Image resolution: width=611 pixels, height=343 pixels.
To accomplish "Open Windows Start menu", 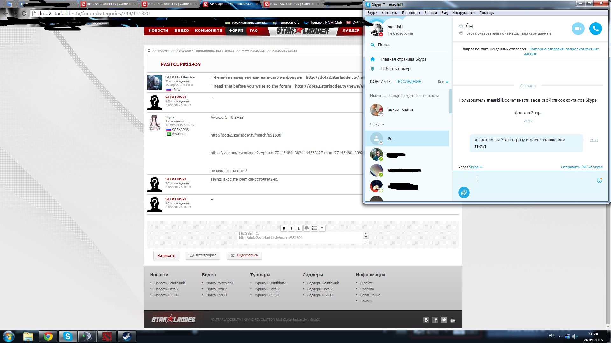I will coord(9,336).
